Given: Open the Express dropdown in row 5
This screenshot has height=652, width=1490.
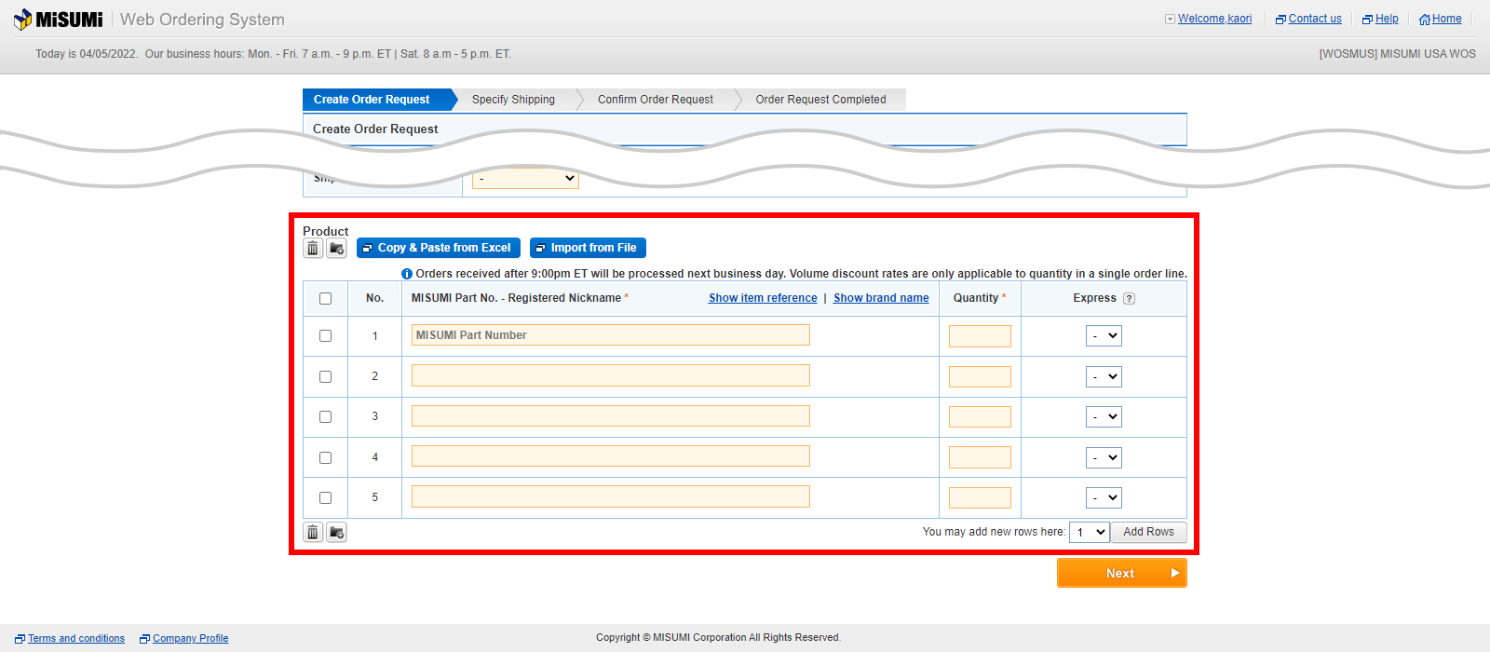Looking at the screenshot, I should pos(1104,498).
